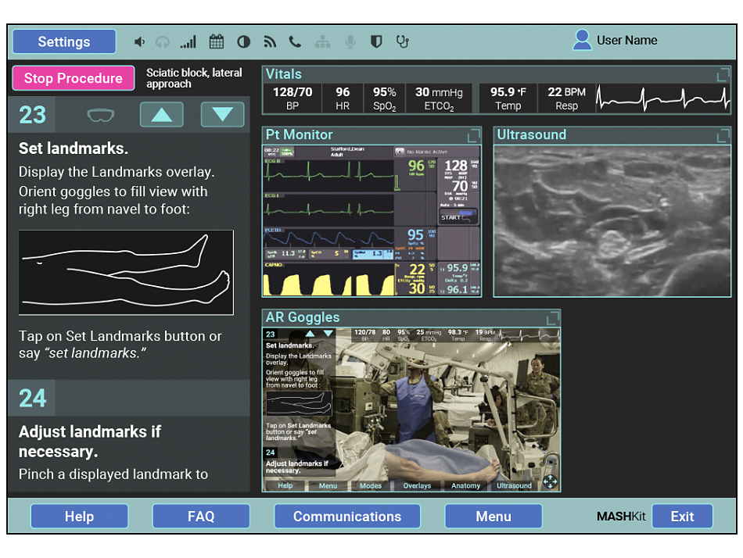The width and height of the screenshot is (743, 558).
Task: Click the contrast half-circle icon
Action: pos(244,42)
